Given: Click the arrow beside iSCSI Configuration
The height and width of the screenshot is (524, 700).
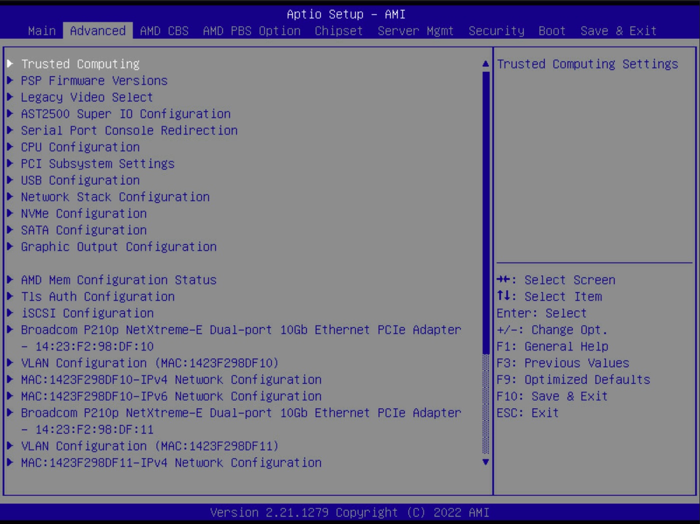Looking at the screenshot, I should click(10, 313).
